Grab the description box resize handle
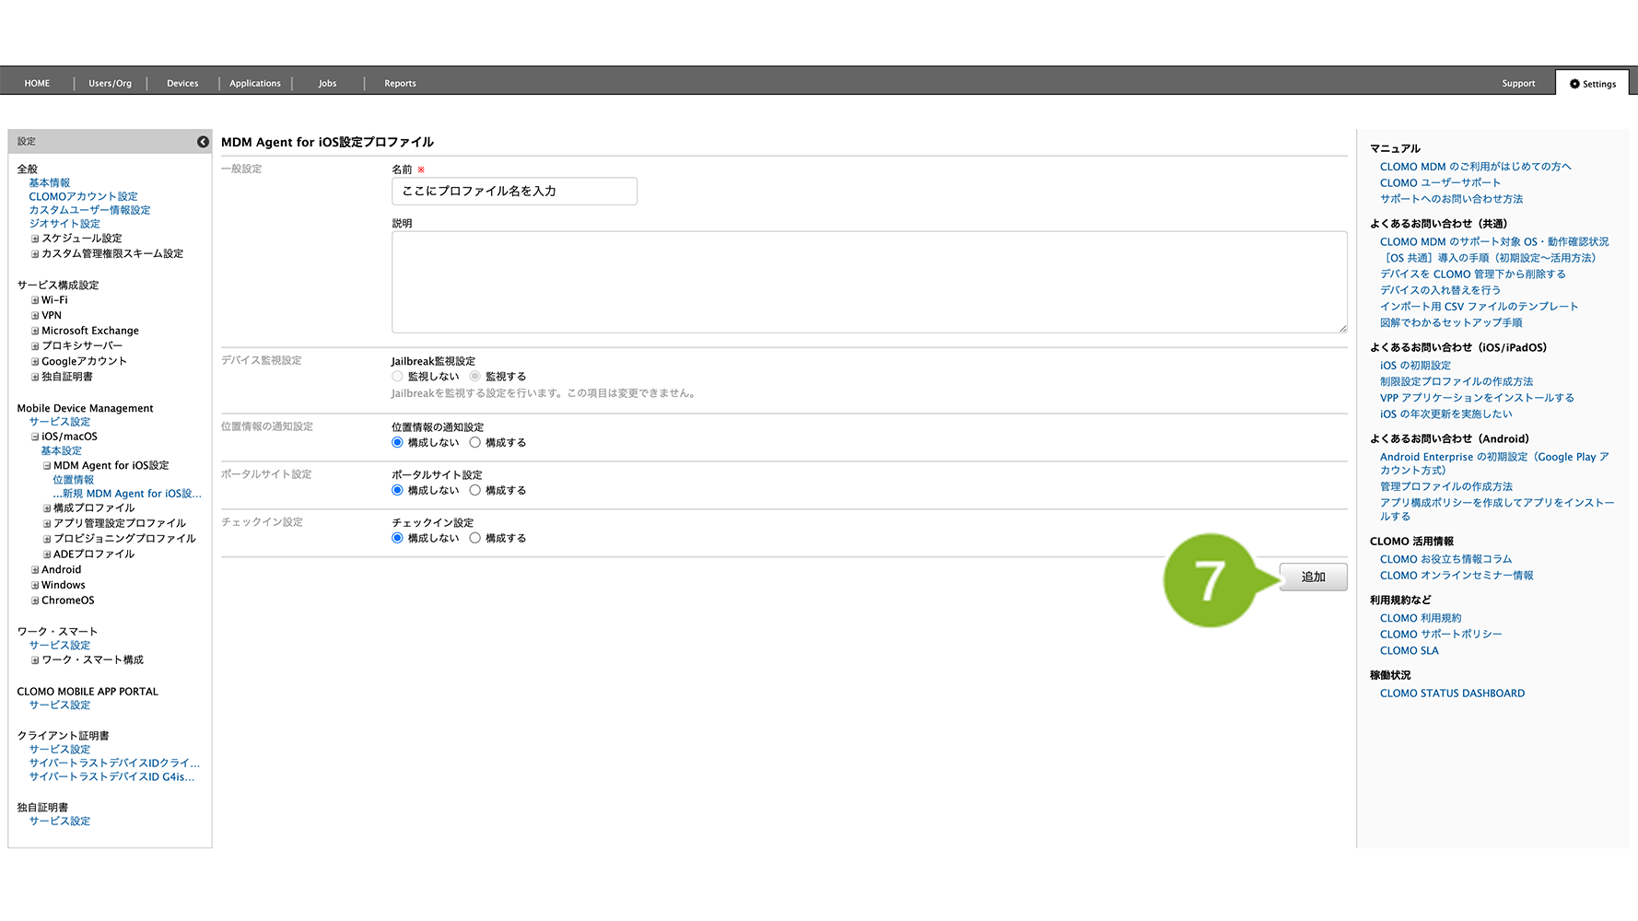Viewport: 1638px width, 921px height. coord(1342,328)
